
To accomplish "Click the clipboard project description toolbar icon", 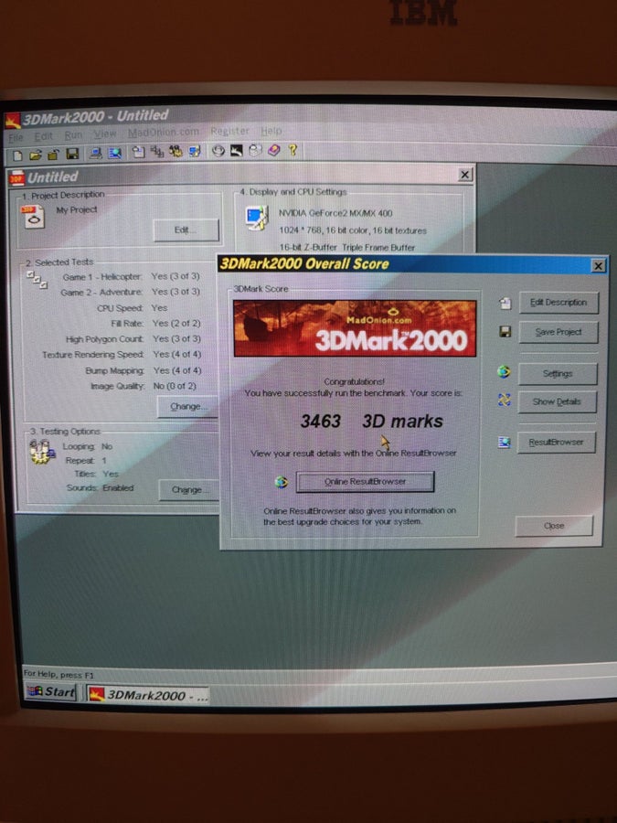I will [x=138, y=152].
